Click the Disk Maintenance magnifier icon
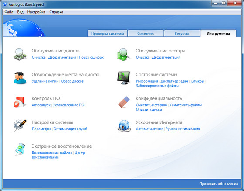This screenshot has width=244, height=191. click(x=20, y=54)
